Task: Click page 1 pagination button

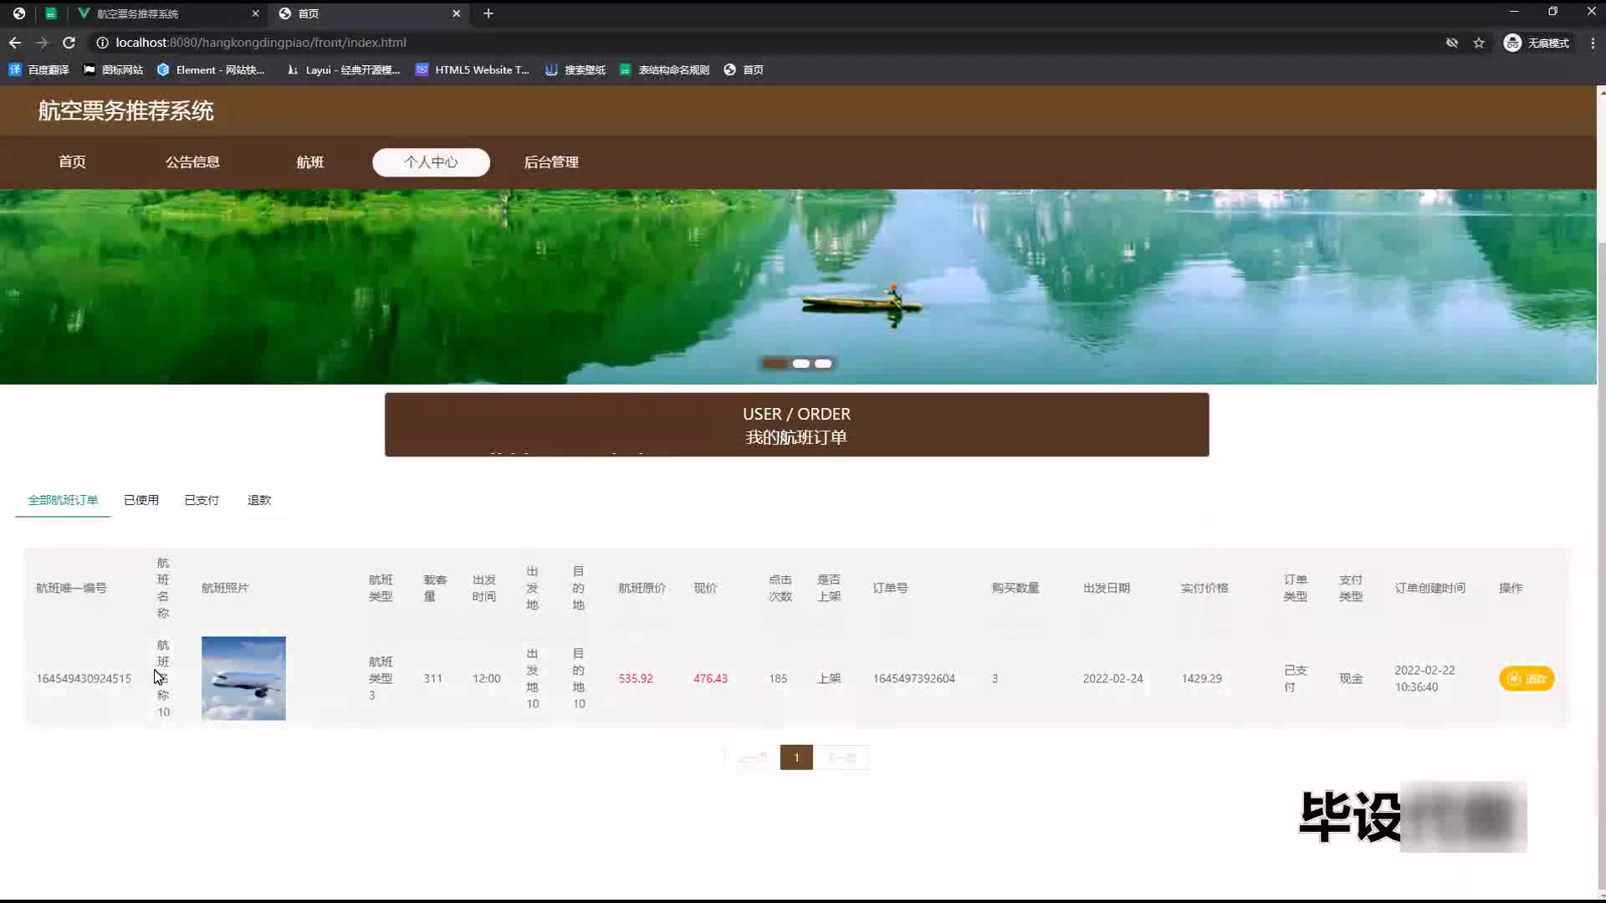Action: (x=796, y=758)
